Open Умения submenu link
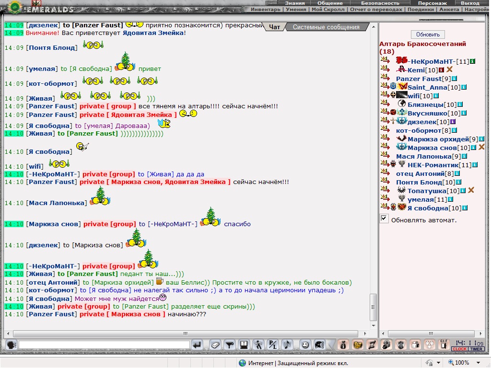This screenshot has width=491, height=368. coord(296,10)
